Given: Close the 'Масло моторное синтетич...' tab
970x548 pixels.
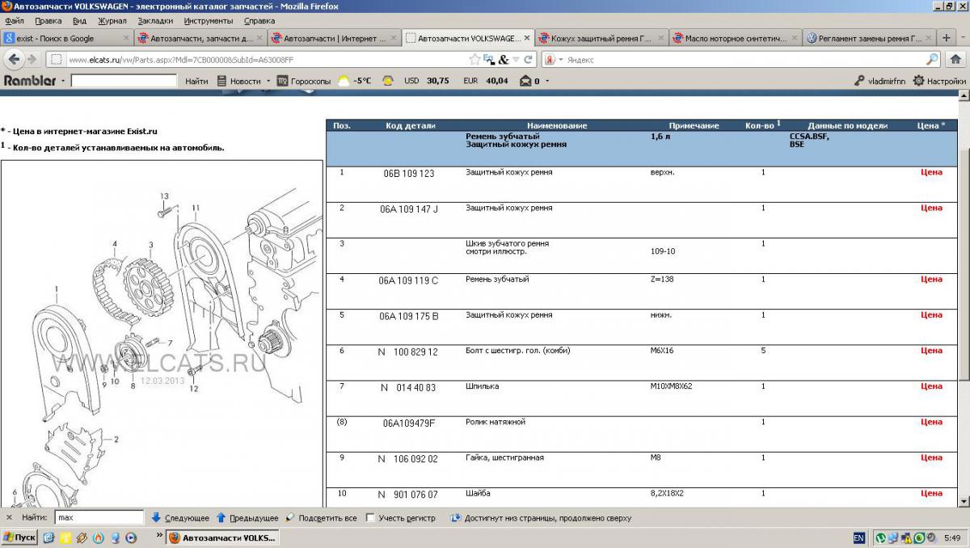Looking at the screenshot, I should 794,38.
